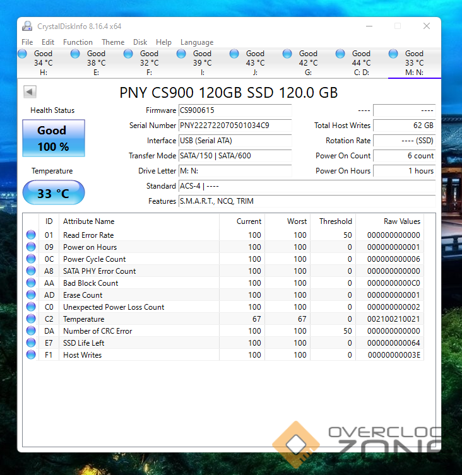Click the Interface field USB (Serial ATA)
Screen dimensions: 462x475
point(235,141)
